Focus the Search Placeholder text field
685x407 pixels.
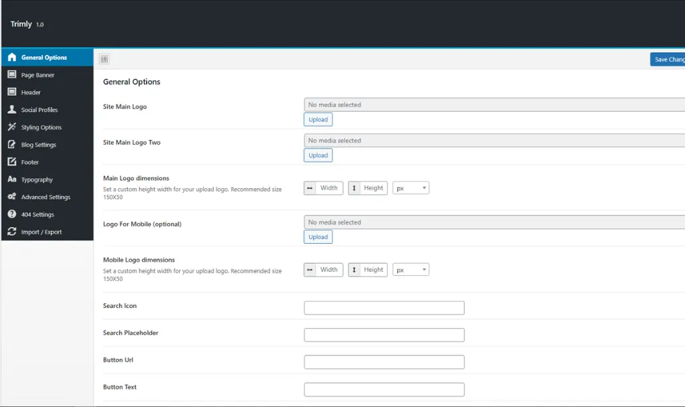[x=384, y=335]
